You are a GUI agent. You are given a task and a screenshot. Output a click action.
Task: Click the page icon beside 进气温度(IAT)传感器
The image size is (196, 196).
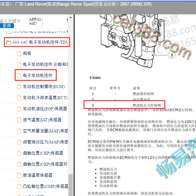click(19, 120)
